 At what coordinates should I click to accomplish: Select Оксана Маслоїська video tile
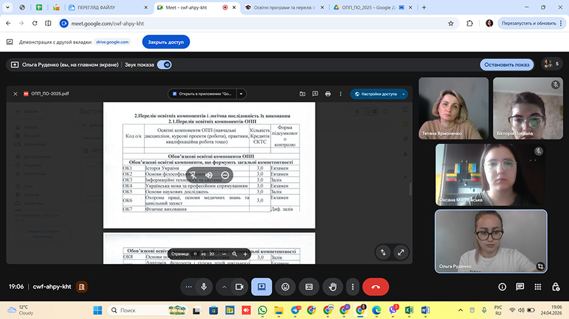[491, 175]
